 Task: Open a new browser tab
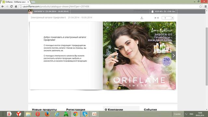pyautogui.click(x=33, y=2)
